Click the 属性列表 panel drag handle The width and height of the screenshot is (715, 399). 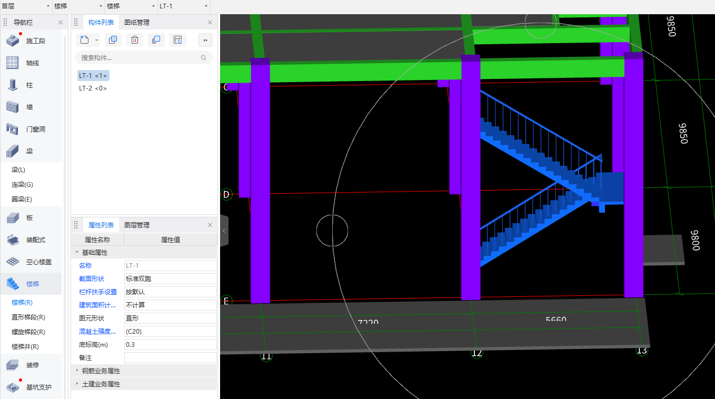pyautogui.click(x=76, y=225)
